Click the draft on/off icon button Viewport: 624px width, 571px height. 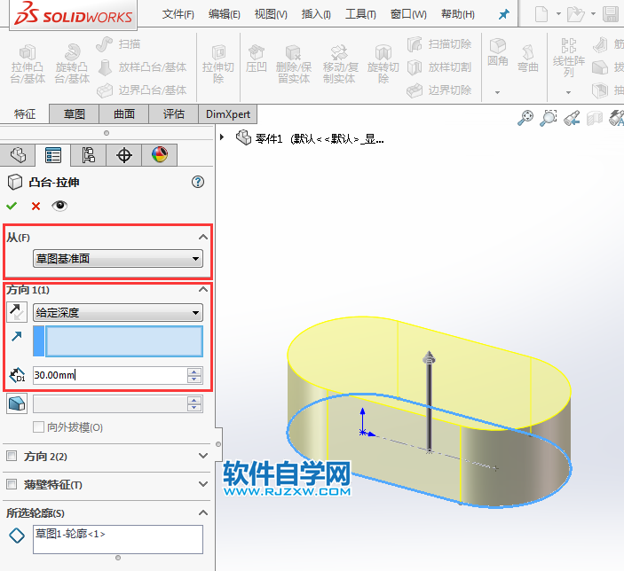[17, 403]
